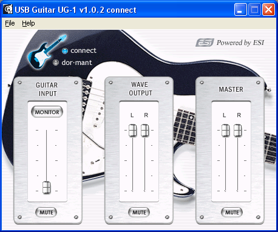Click the ESI Powered by ESI logo
Viewport: 278px width, 232px height.
(229, 43)
